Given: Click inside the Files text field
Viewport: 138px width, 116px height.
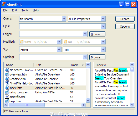Looking at the screenshot, I should (60, 26).
